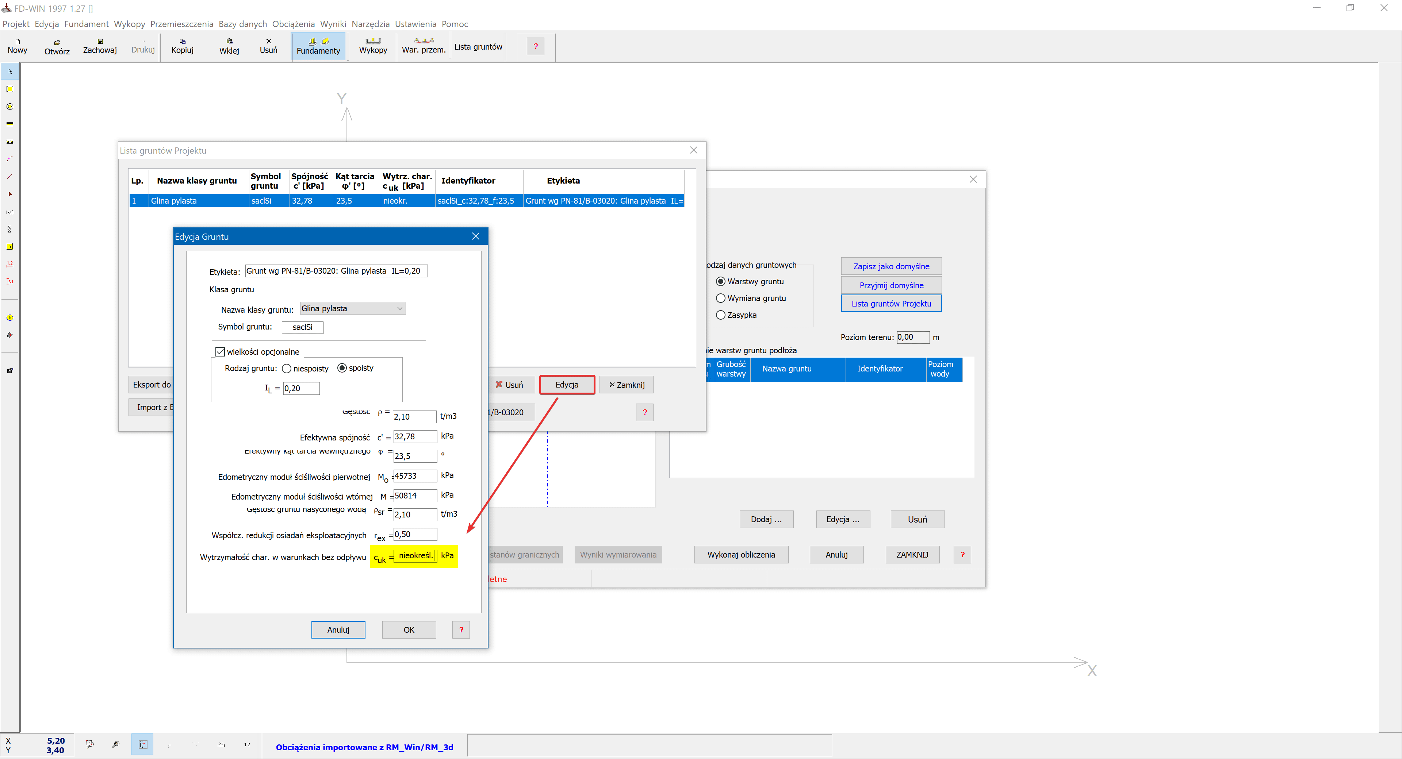The image size is (1402, 759).
Task: Open the Fundament menu
Action: tap(87, 24)
